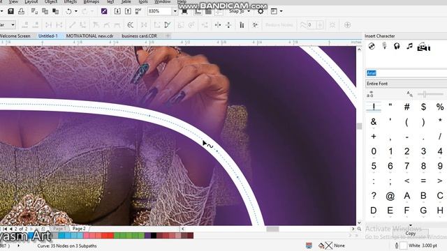Select the headphones recent glyph
The image size is (447, 251).
tap(397, 46)
